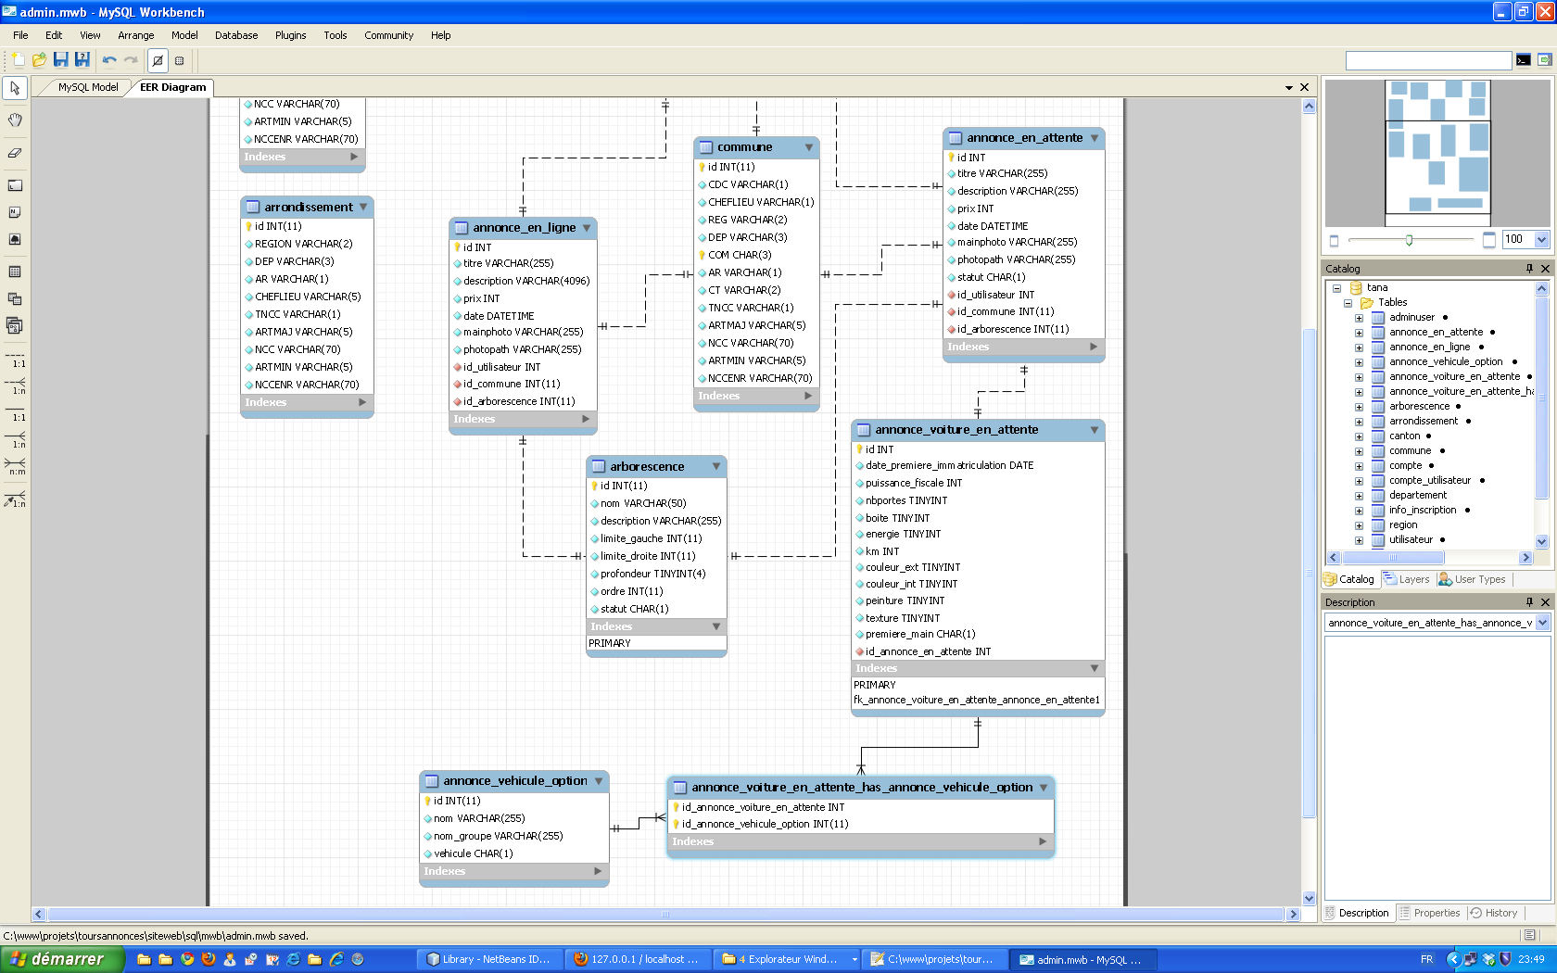1557x973 pixels.
Task: Open the Database menu
Action: [x=236, y=35]
